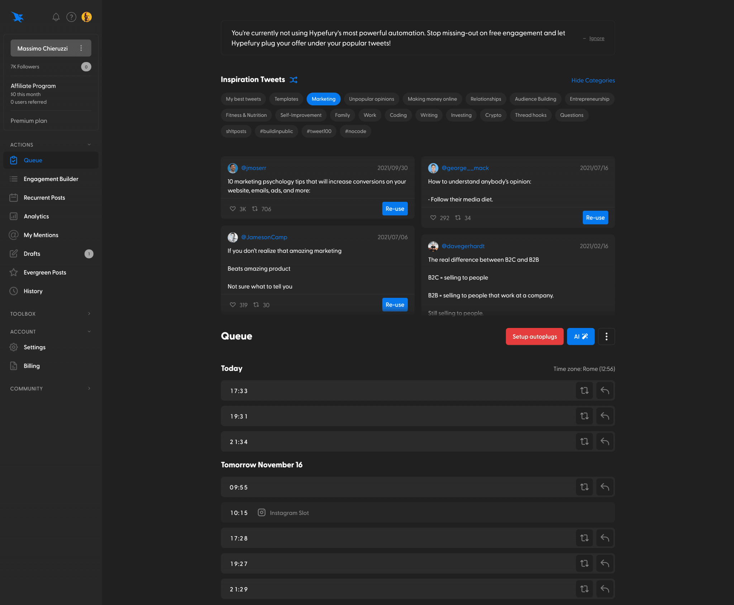Click the Hypefury bird logo
This screenshot has width=734, height=605.
(x=17, y=17)
